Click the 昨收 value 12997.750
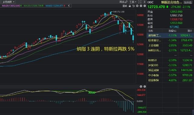Viewport: 194px width, 115px height. pos(176,15)
